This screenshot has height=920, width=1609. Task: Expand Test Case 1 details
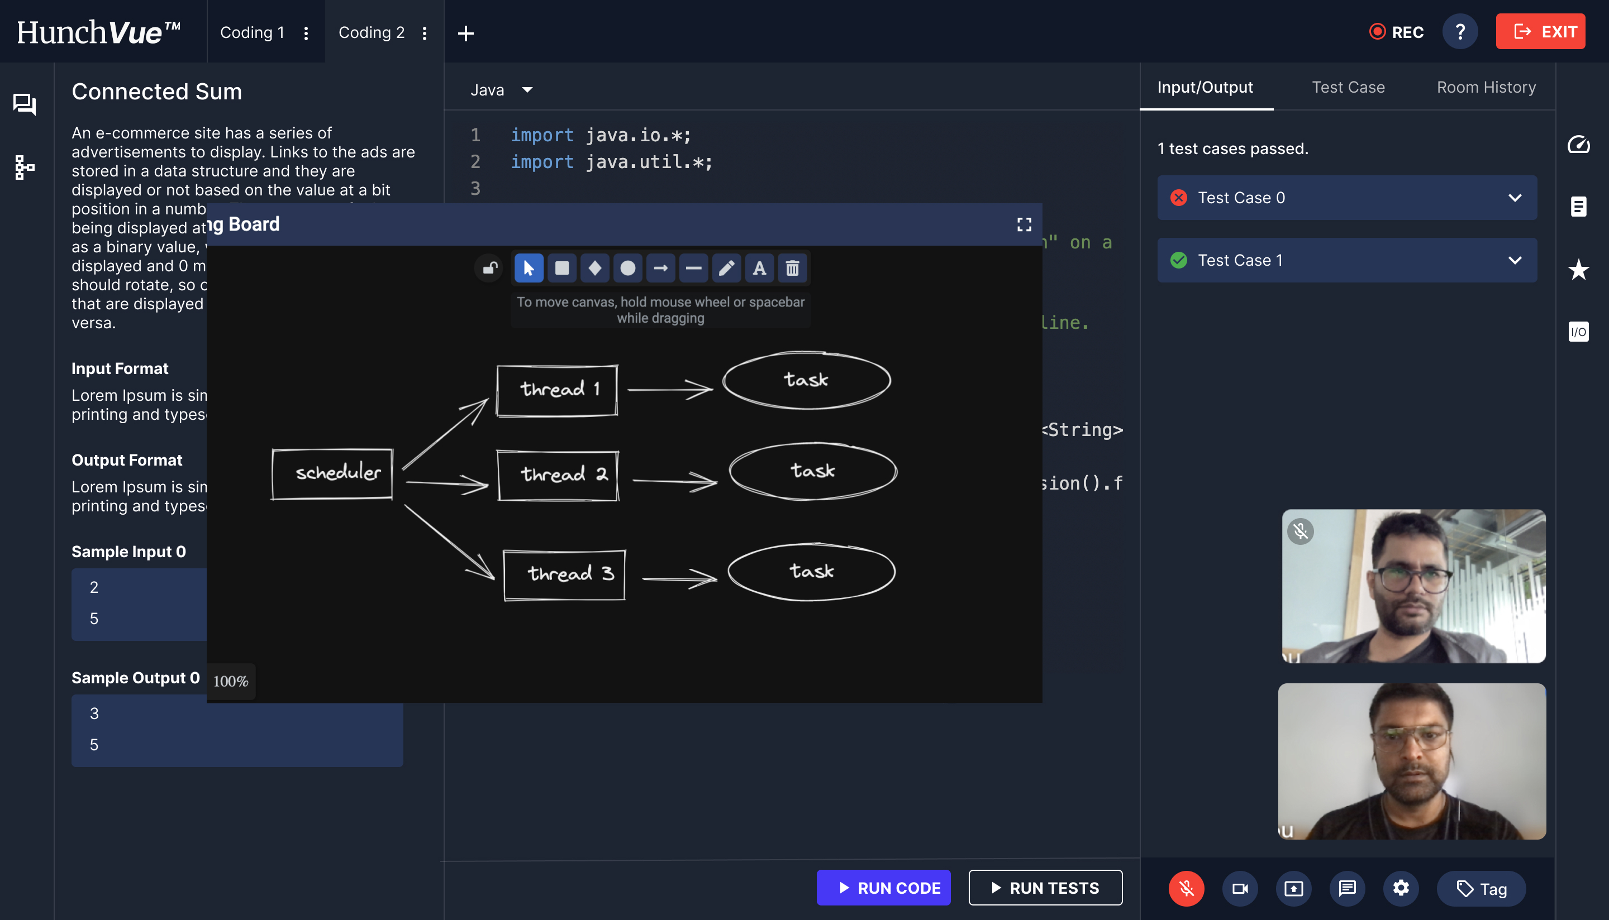tap(1514, 260)
